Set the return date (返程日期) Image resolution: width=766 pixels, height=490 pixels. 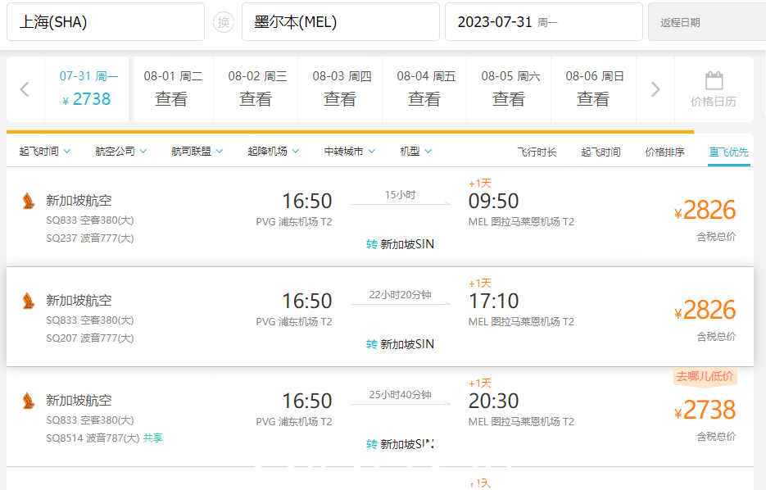tap(707, 22)
